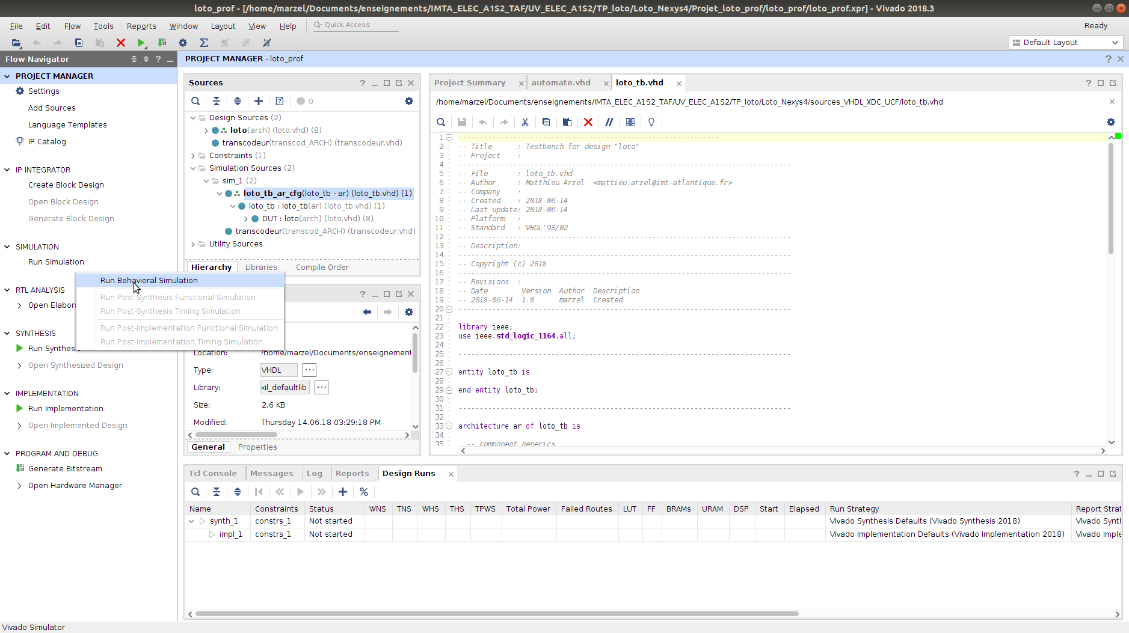The image size is (1129, 633).
Task: Click Generate Bitstream in Flow Navigator
Action: pyautogui.click(x=65, y=469)
